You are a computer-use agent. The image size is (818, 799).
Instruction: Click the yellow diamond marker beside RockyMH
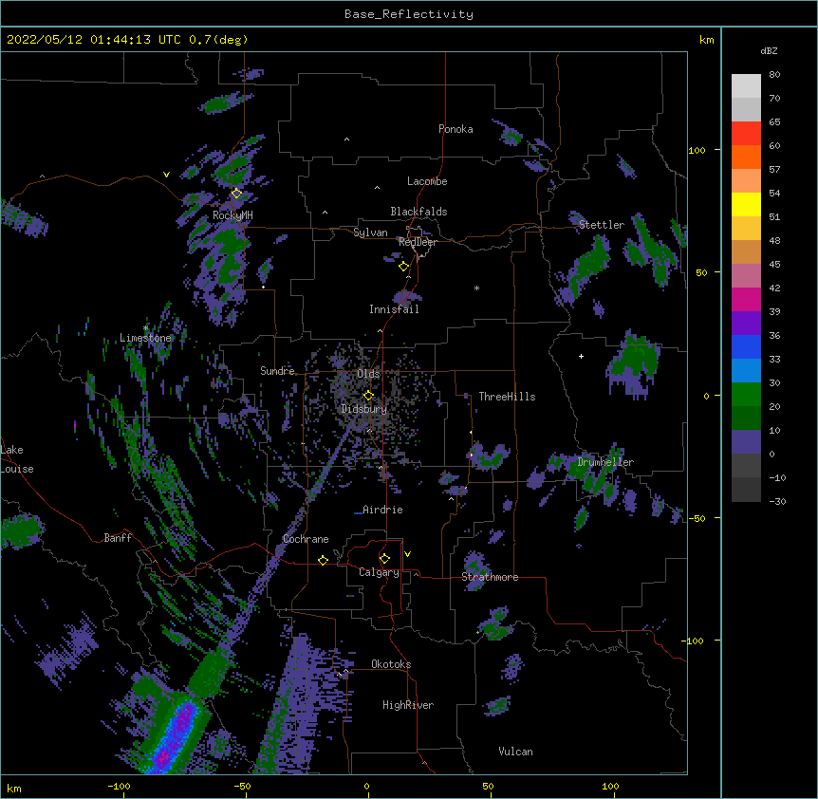pos(237,194)
